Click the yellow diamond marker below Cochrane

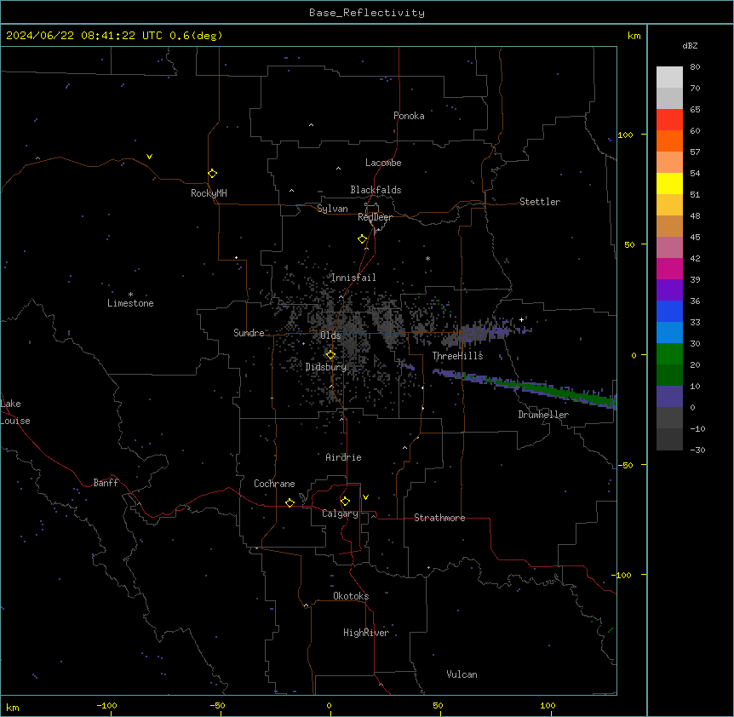pos(290,502)
